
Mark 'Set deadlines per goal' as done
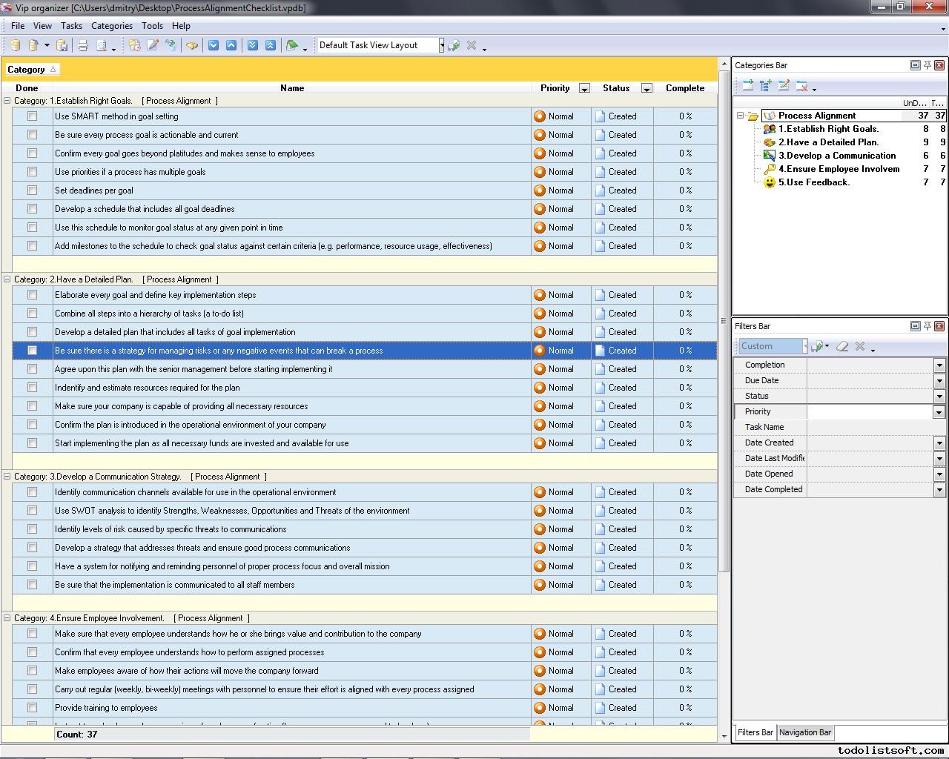pos(32,190)
